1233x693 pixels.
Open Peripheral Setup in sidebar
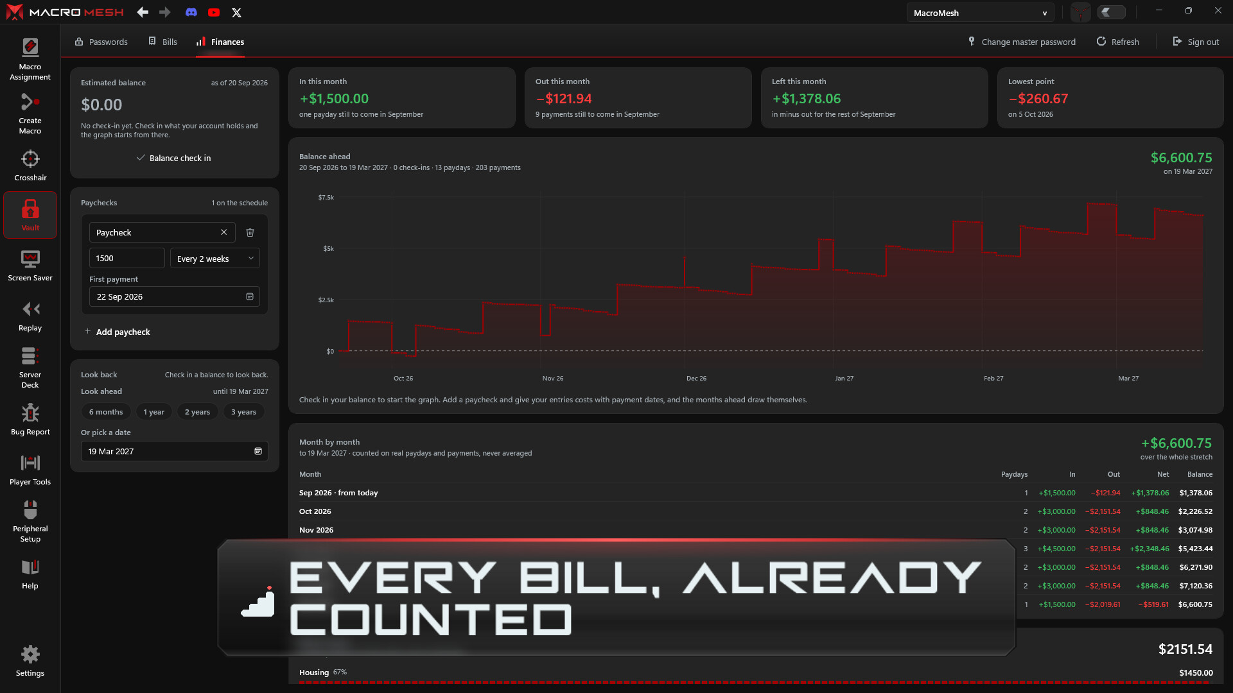30,521
